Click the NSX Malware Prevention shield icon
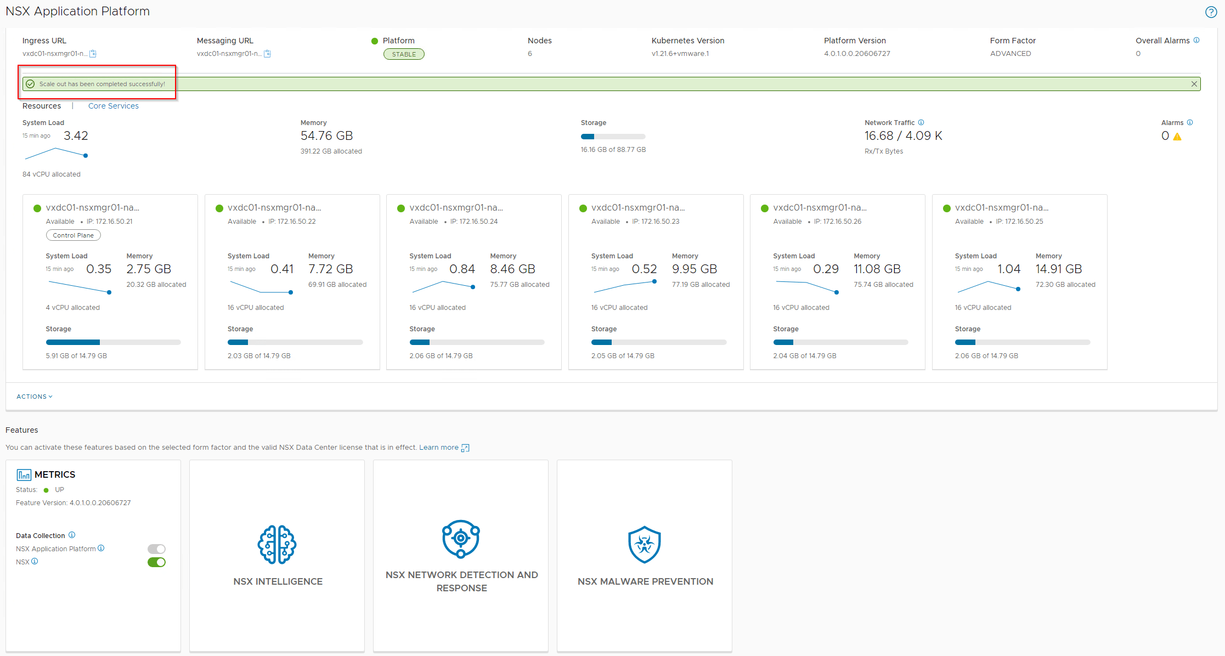 [x=644, y=544]
